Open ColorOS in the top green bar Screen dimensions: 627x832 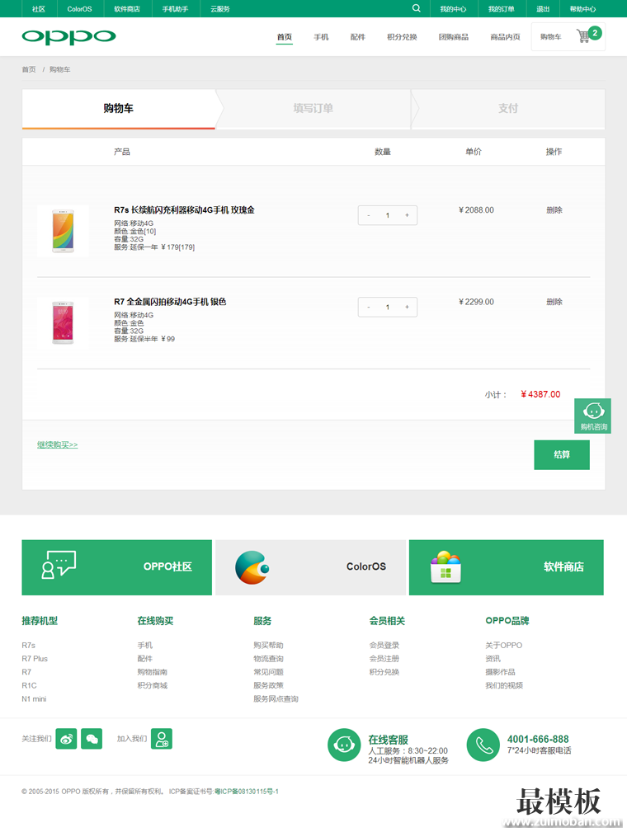pyautogui.click(x=80, y=9)
